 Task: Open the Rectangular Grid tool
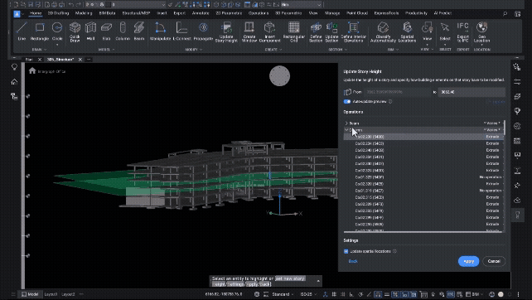[294, 31]
